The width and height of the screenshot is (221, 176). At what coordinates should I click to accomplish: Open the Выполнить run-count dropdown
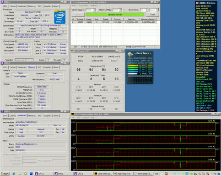(x=144, y=10)
